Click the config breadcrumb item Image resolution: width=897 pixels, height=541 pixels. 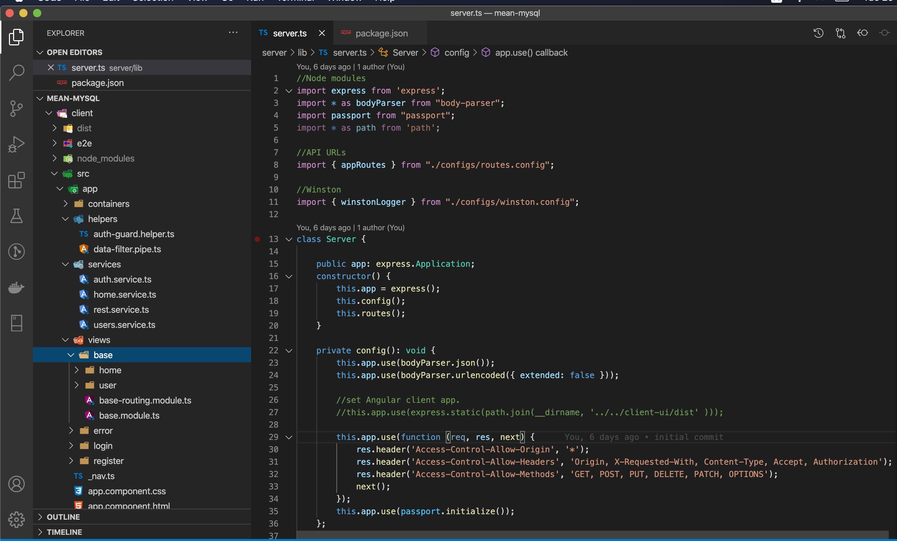456,53
